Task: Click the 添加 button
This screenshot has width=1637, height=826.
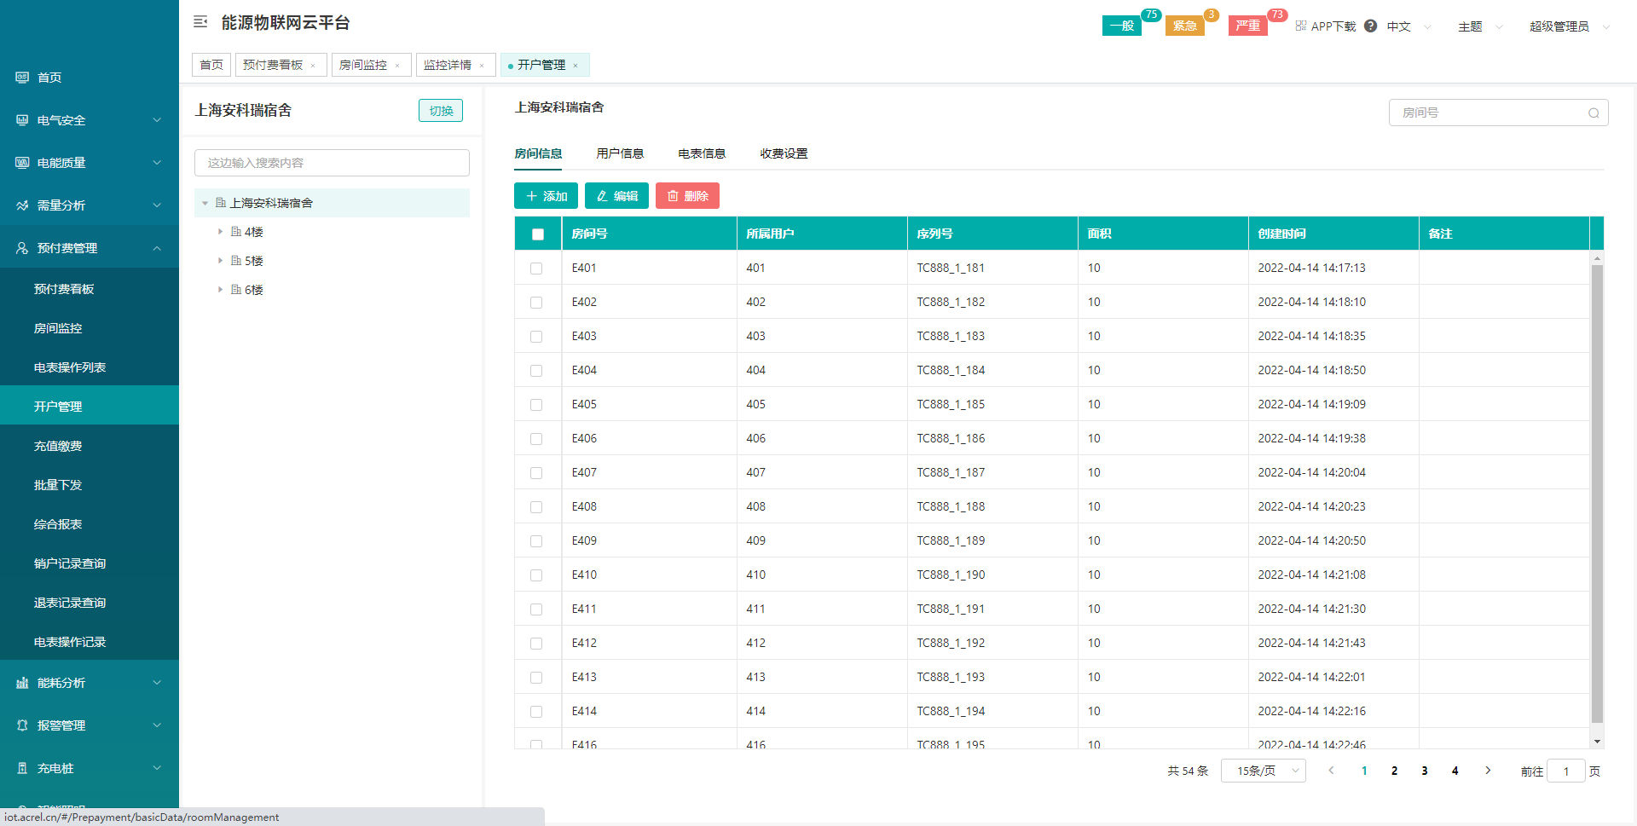Action: pos(546,196)
